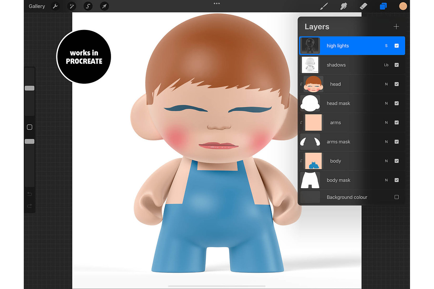The height and width of the screenshot is (289, 434).
Task: Enable the Background colour checkbox
Action: 397,197
